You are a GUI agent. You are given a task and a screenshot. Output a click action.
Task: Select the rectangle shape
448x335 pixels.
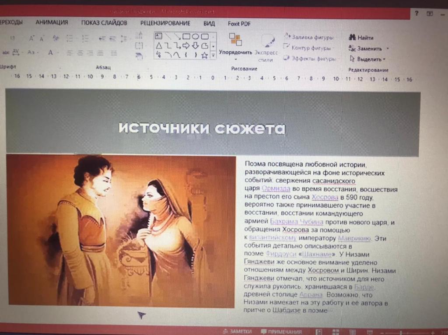(x=186, y=36)
